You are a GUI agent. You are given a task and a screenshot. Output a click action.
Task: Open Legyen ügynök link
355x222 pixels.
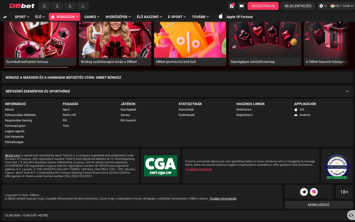pos(15,131)
